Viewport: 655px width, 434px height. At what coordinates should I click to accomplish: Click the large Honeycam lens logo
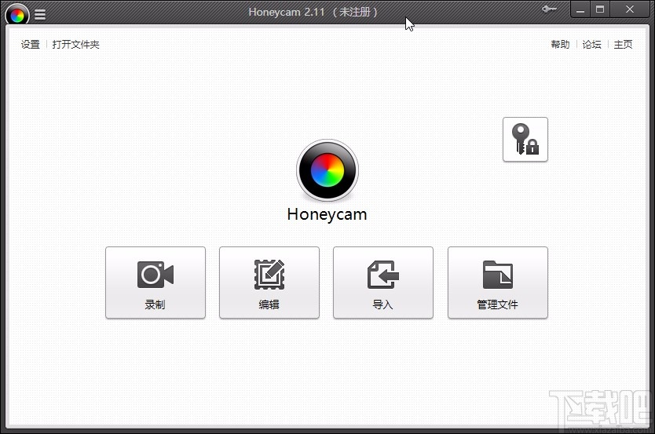click(327, 170)
